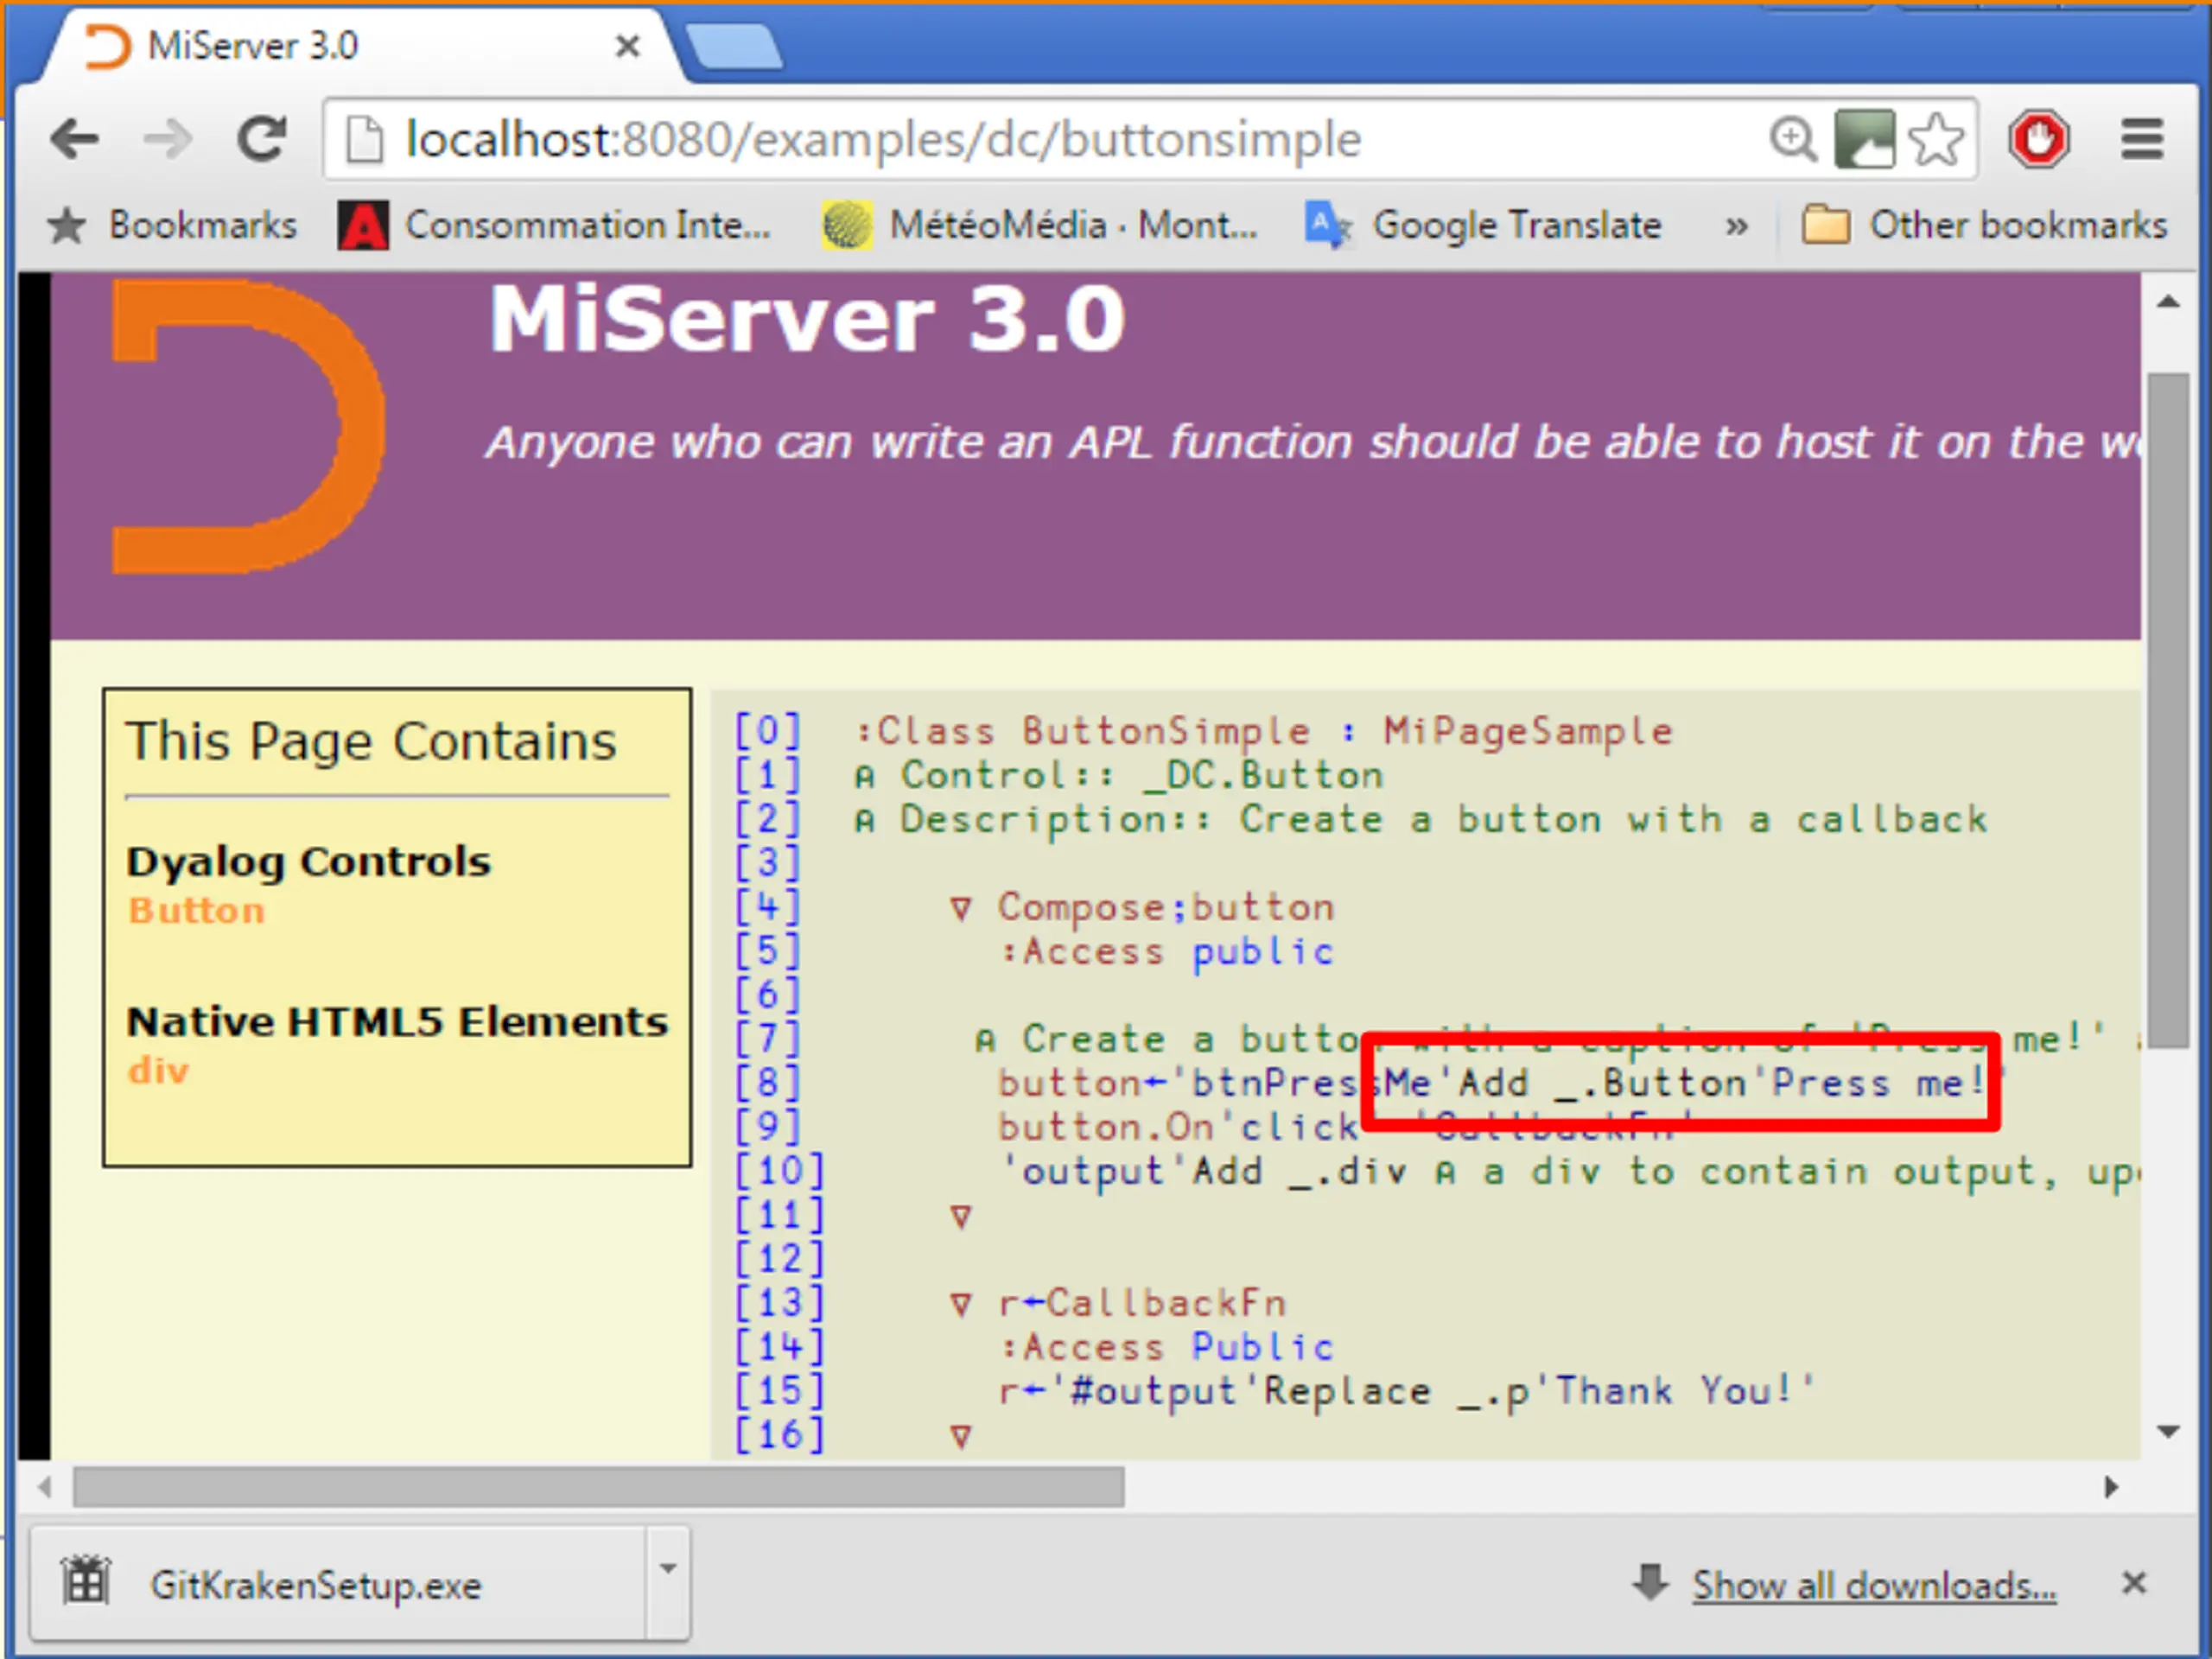Click the Native HTML5 Elements heading
The height and width of the screenshot is (1659, 2212).
pyautogui.click(x=398, y=1022)
